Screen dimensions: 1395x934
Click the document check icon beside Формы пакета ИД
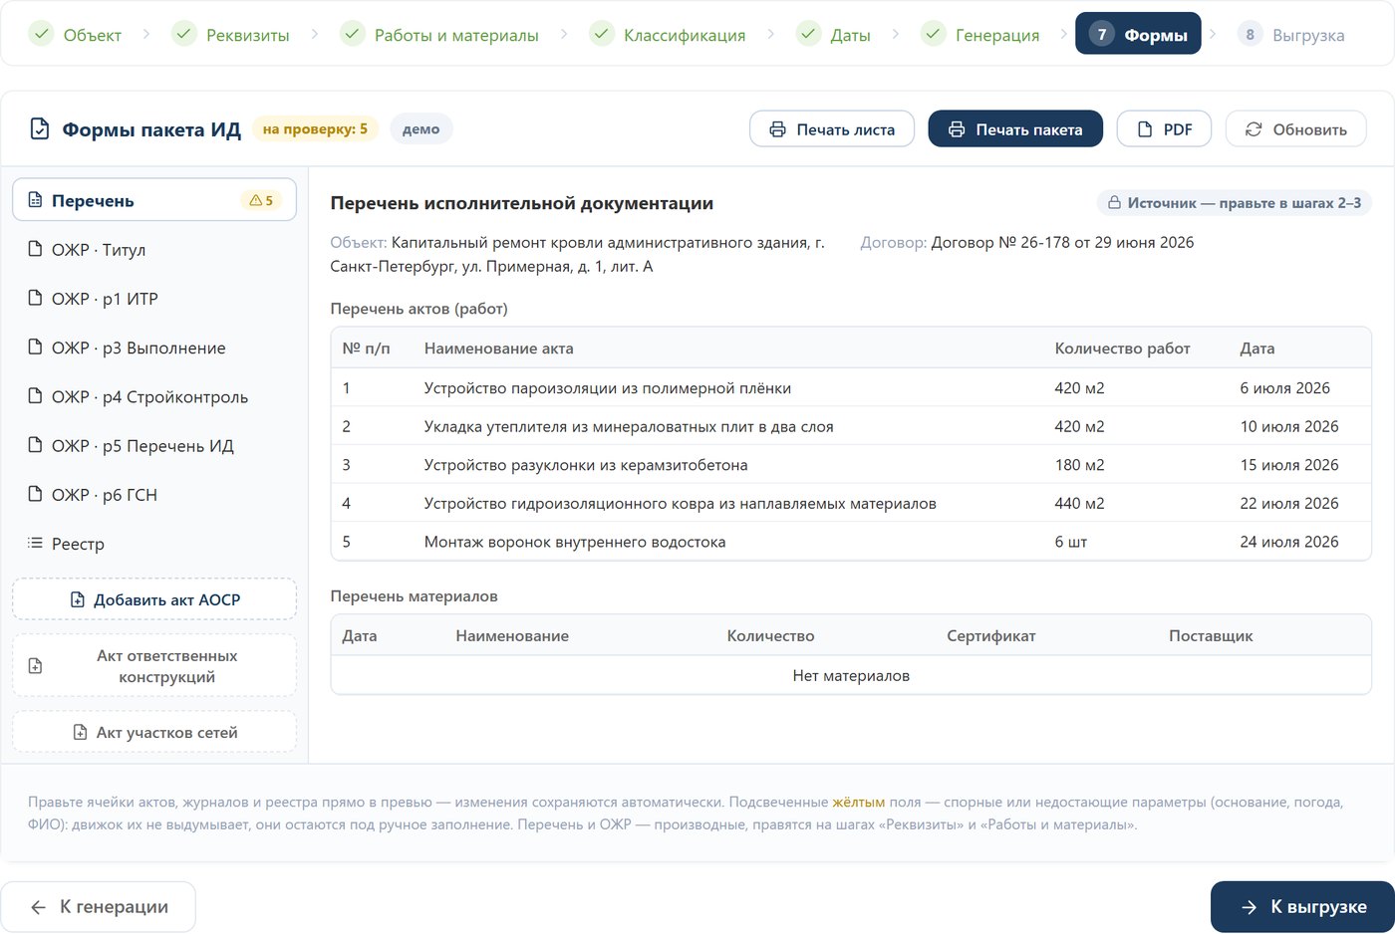tap(40, 129)
